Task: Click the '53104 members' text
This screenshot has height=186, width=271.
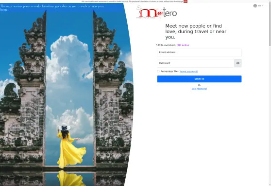Action: (166, 45)
